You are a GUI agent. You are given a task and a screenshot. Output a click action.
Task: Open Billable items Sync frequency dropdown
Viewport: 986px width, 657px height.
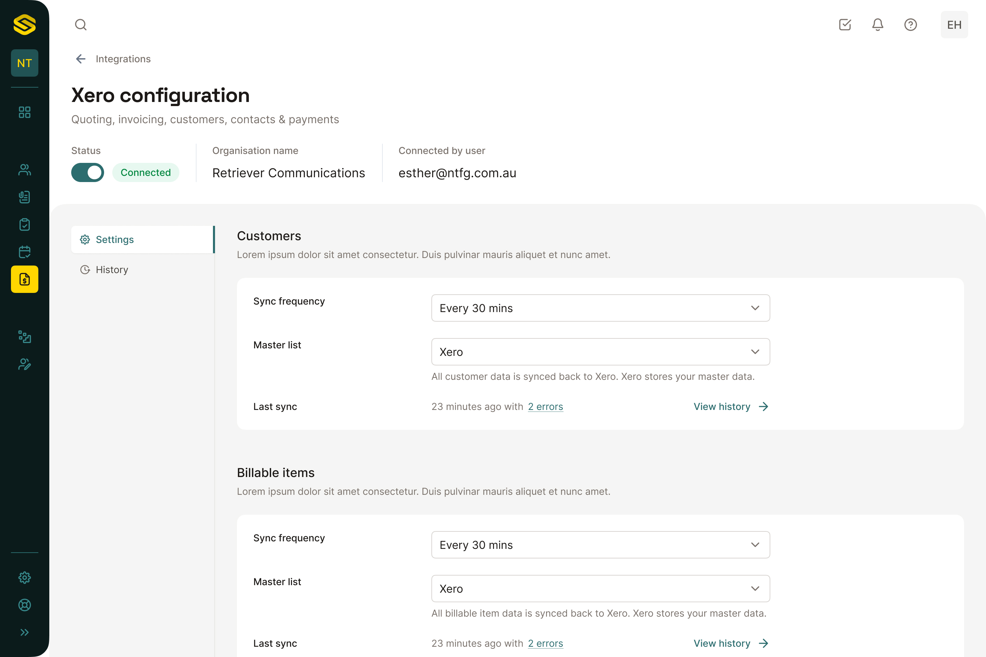[x=600, y=545]
